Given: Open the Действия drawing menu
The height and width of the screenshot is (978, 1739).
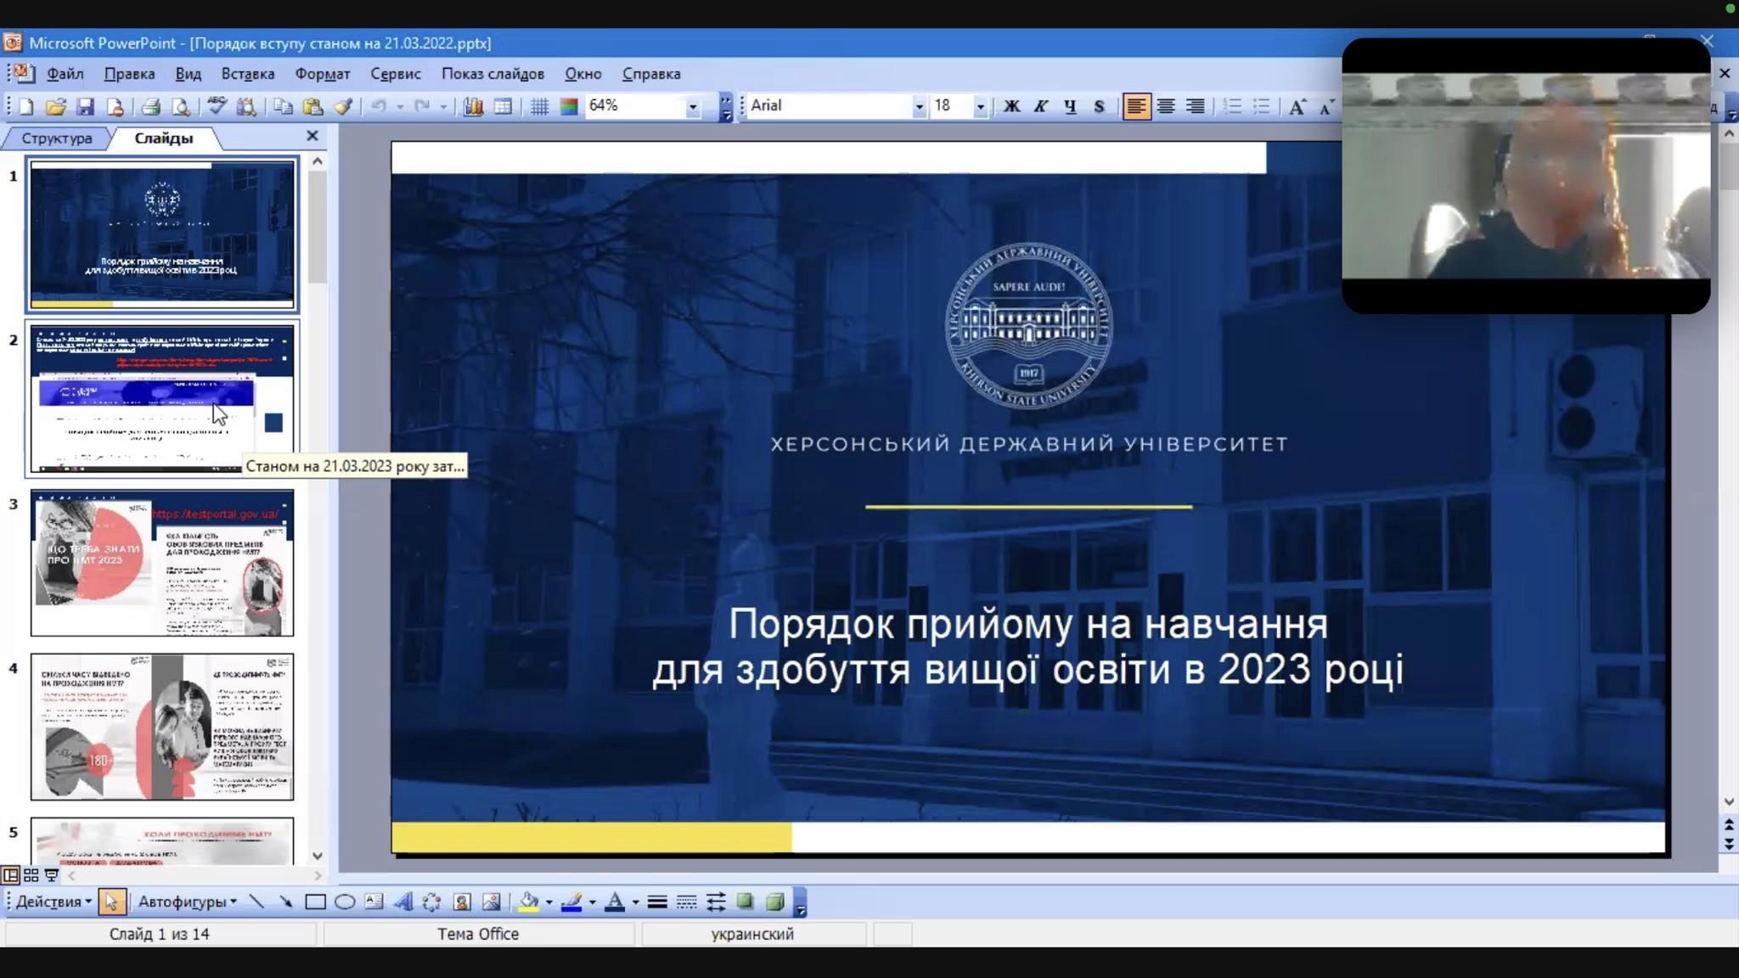Looking at the screenshot, I should pos(53,902).
